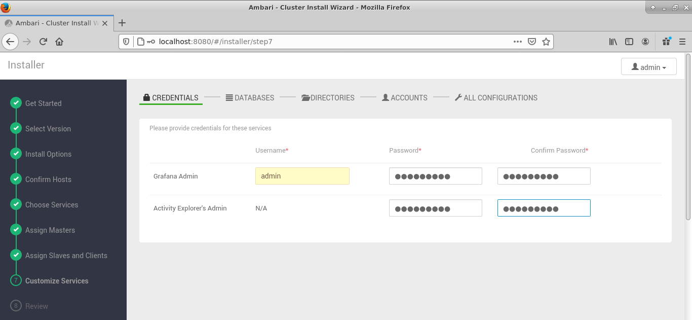Click the Firefox reload page icon
Screen dimensions: 692x320
43,42
